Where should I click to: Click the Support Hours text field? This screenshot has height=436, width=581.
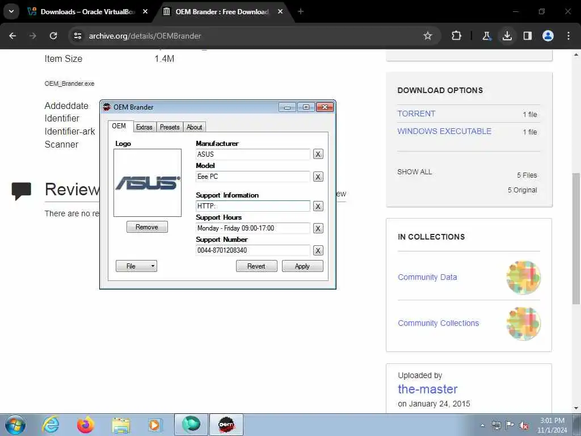pos(252,228)
